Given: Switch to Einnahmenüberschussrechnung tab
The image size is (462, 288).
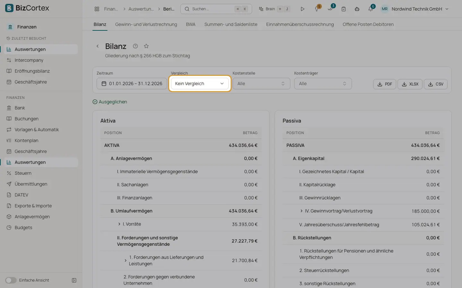Looking at the screenshot, I should click(300, 24).
